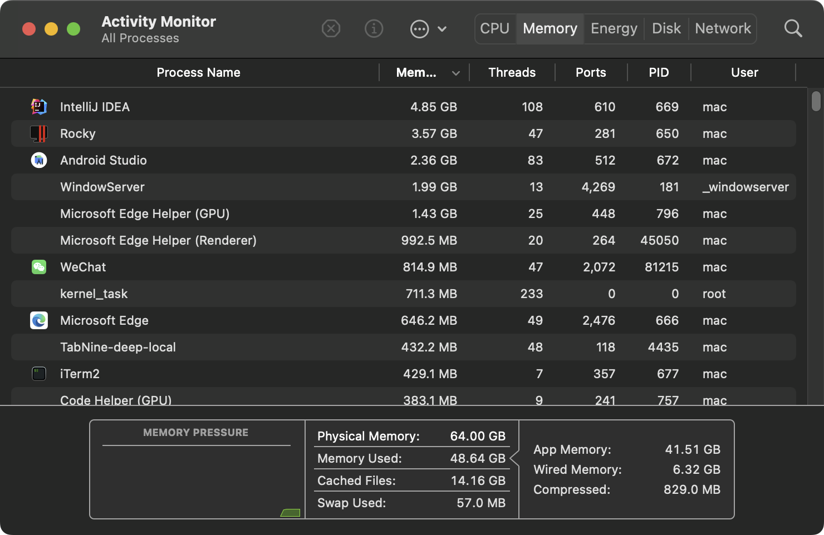Click the 2,476 ports value
The width and height of the screenshot is (824, 535).
599,320
